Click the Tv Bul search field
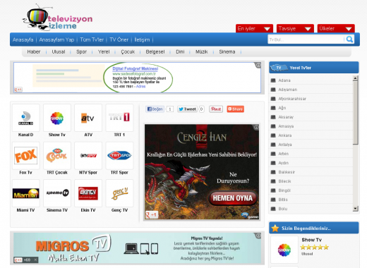The height and width of the screenshot is (268, 367). pyautogui.click(x=306, y=39)
